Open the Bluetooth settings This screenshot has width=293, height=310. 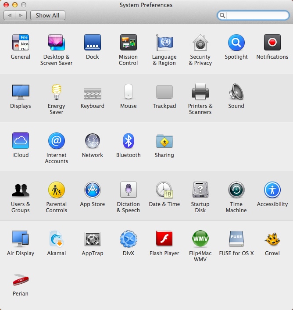[128, 141]
